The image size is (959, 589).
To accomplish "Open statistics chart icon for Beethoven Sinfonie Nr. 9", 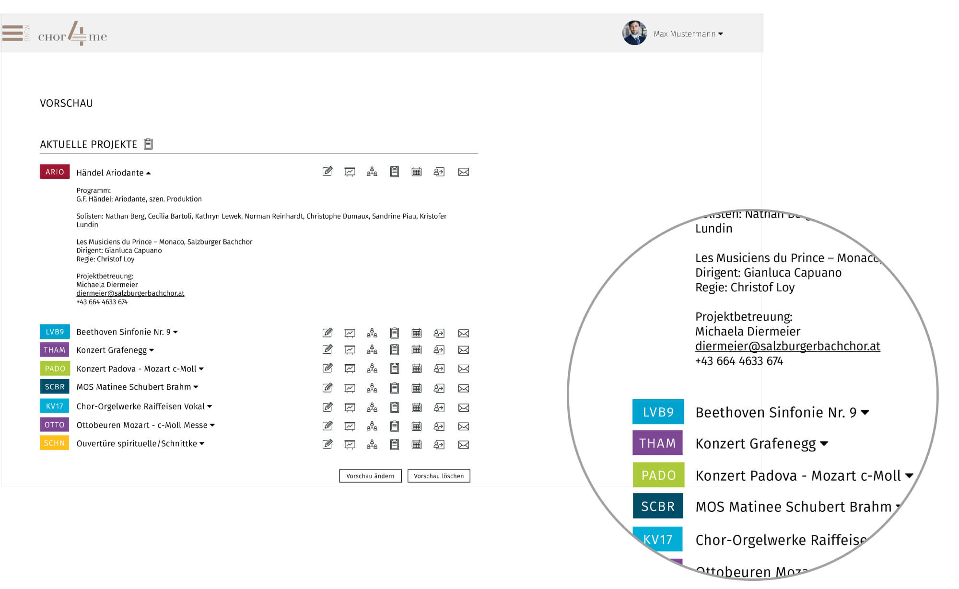I will [350, 333].
